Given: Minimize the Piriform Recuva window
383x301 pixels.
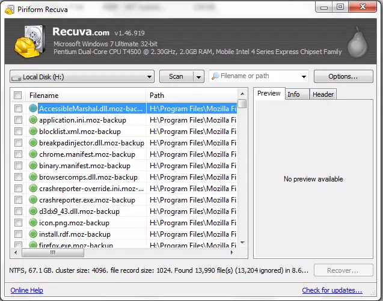Looking at the screenshot, I should point(324,7).
